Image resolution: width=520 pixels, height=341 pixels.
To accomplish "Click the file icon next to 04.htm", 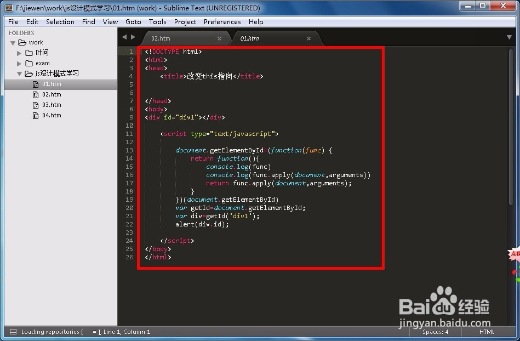I will point(35,115).
